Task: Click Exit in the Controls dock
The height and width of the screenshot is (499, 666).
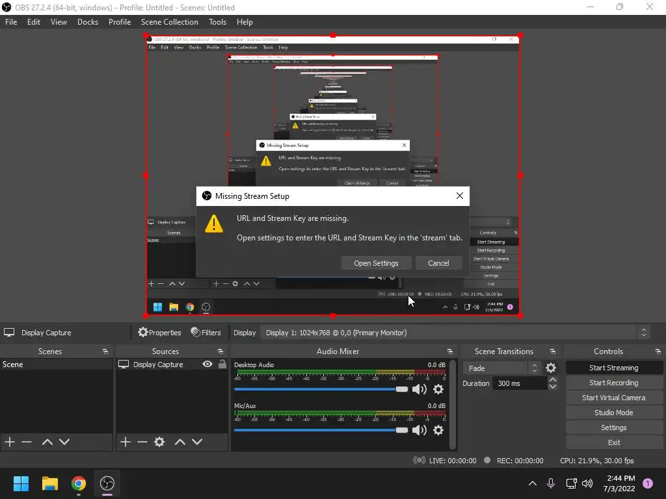Action: (x=614, y=442)
